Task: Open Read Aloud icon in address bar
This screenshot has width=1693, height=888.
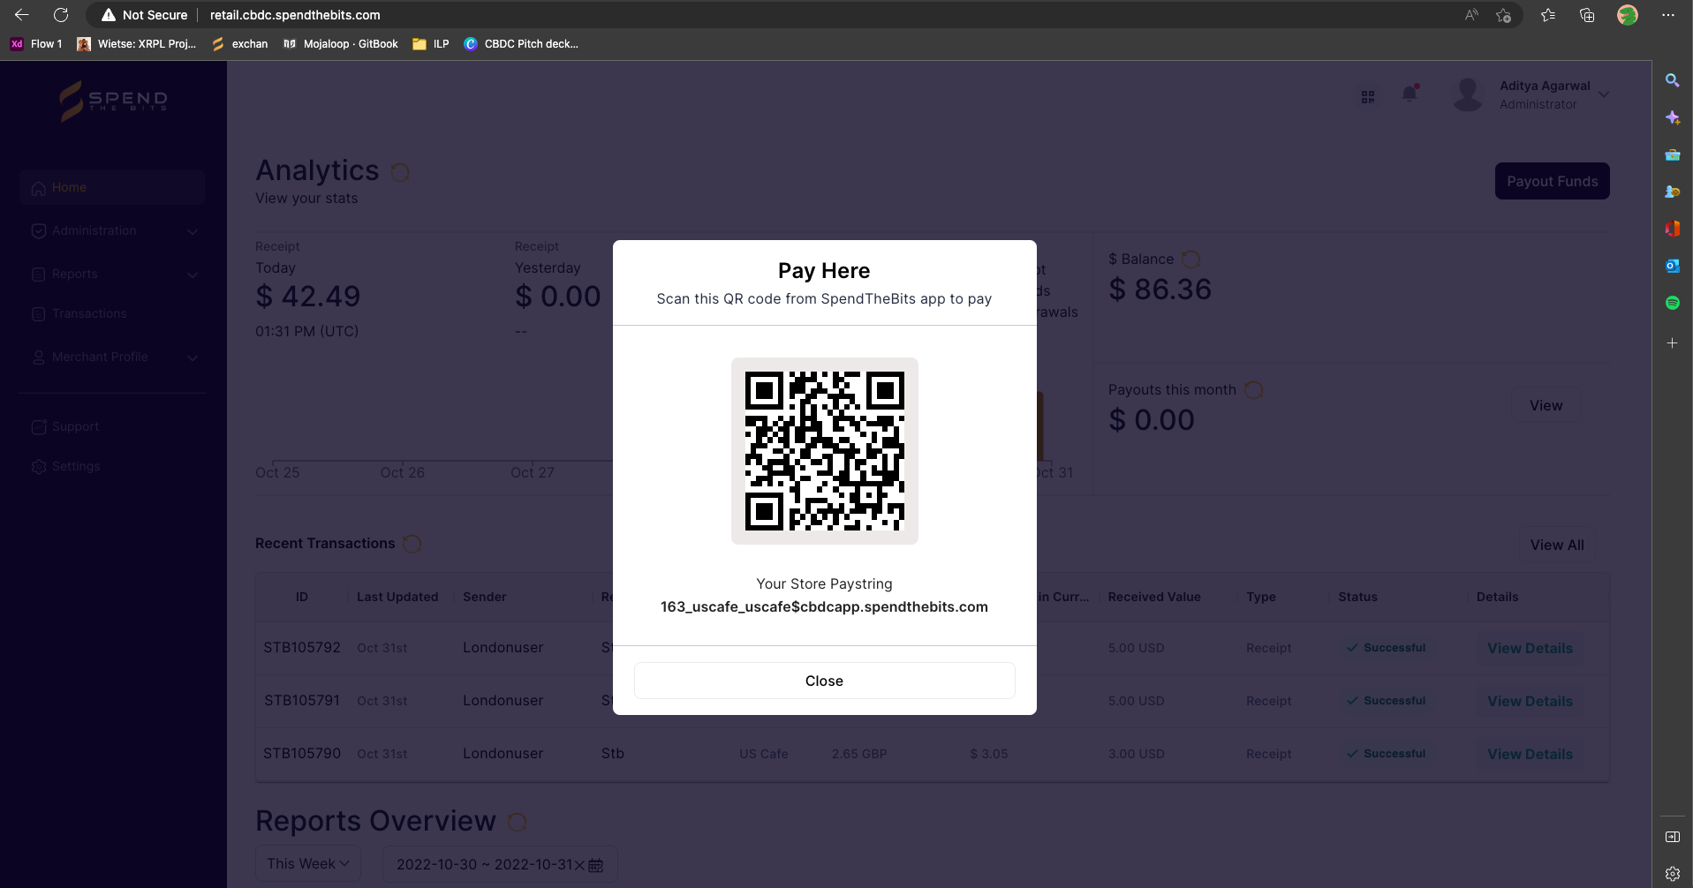Action: [x=1471, y=15]
